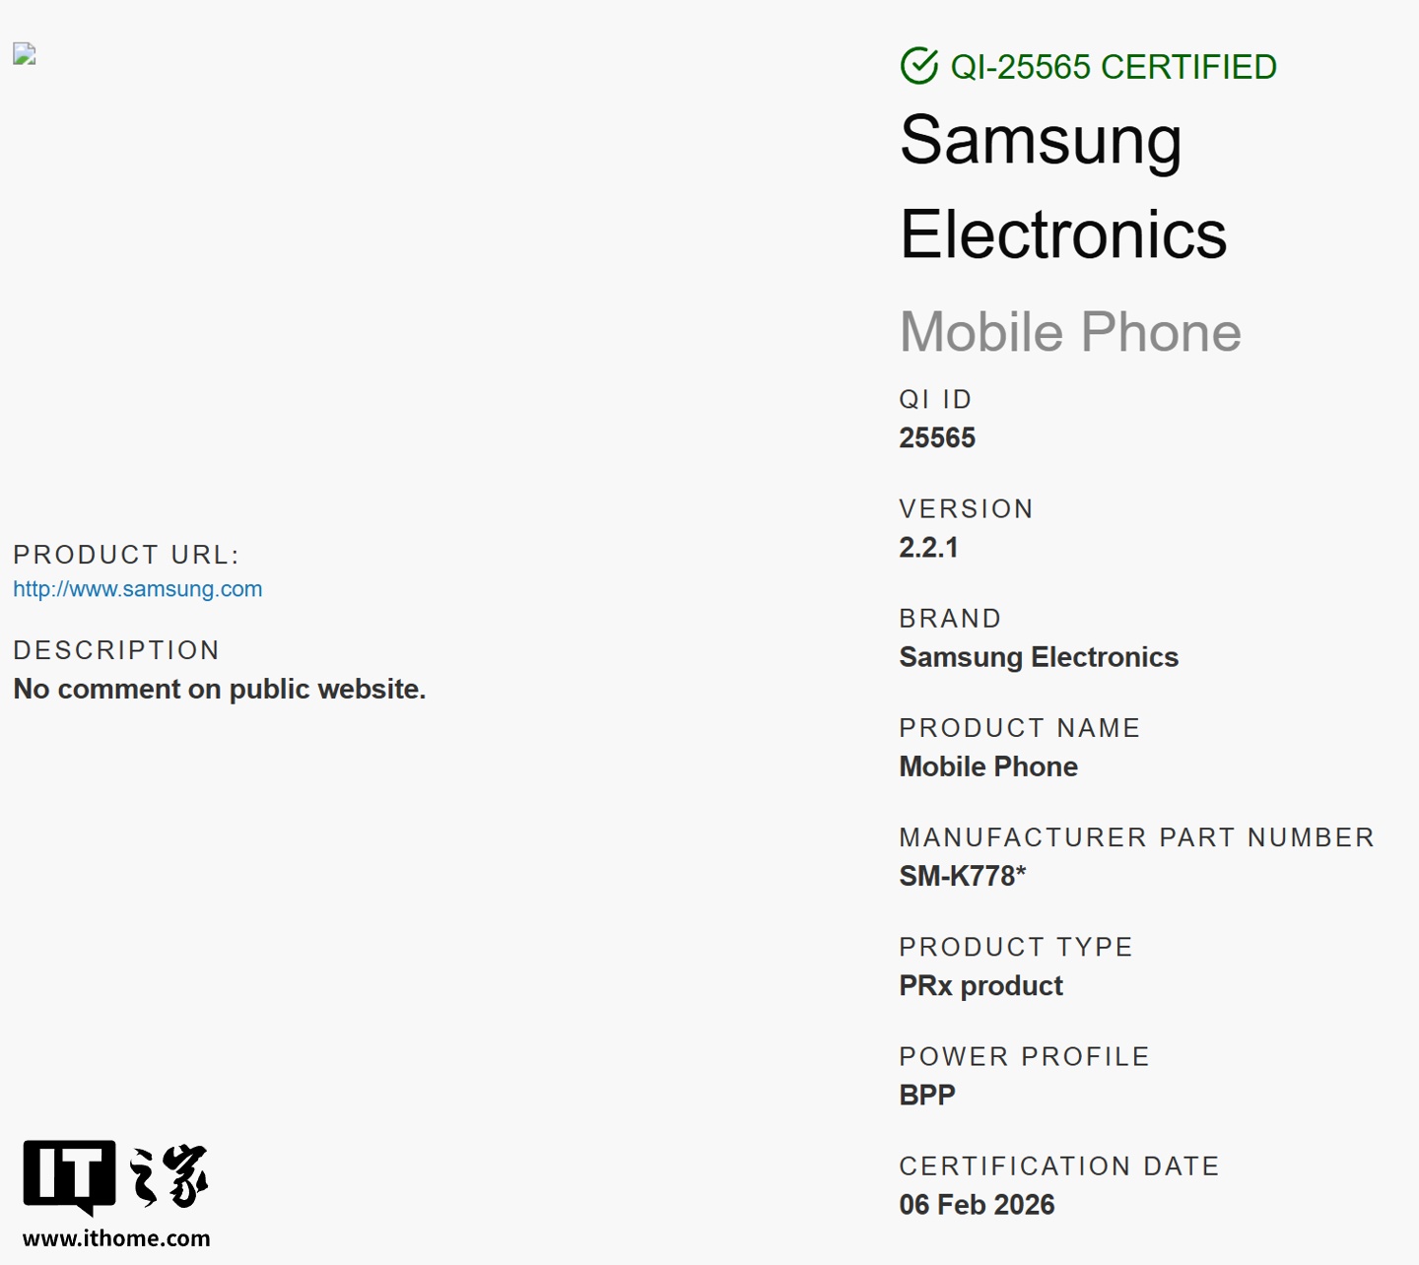Click the green certified checkmark icon

[918, 67]
